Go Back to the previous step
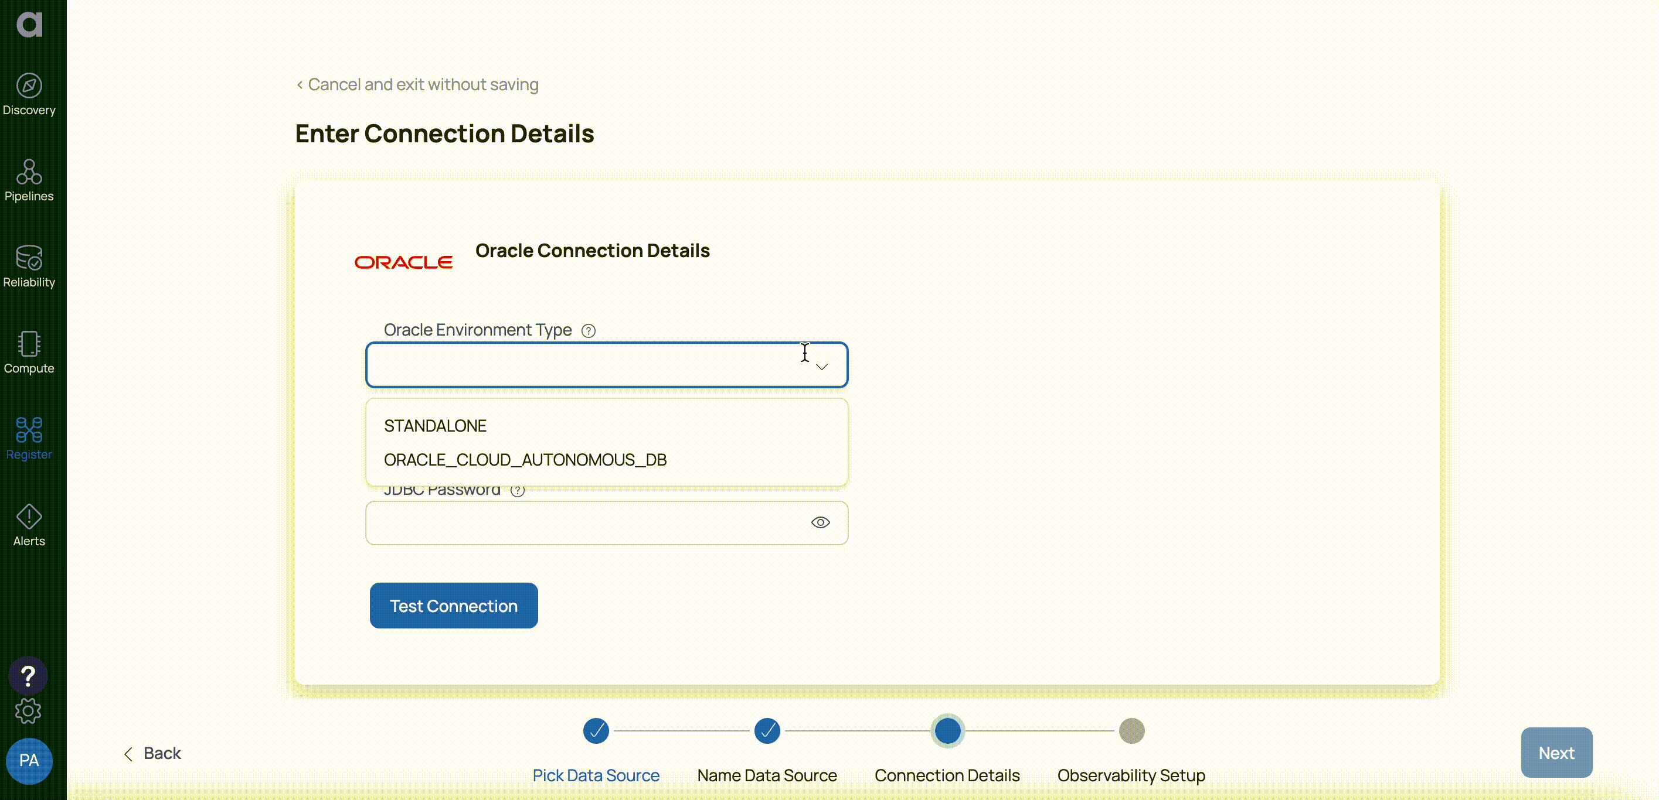Viewport: 1659px width, 800px height. click(152, 754)
